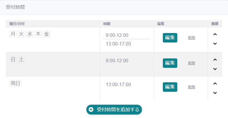Viewport: 228px width, 118px height.
Task: Click the 13:00-17:00 weekday time slot
Action: click(118, 44)
